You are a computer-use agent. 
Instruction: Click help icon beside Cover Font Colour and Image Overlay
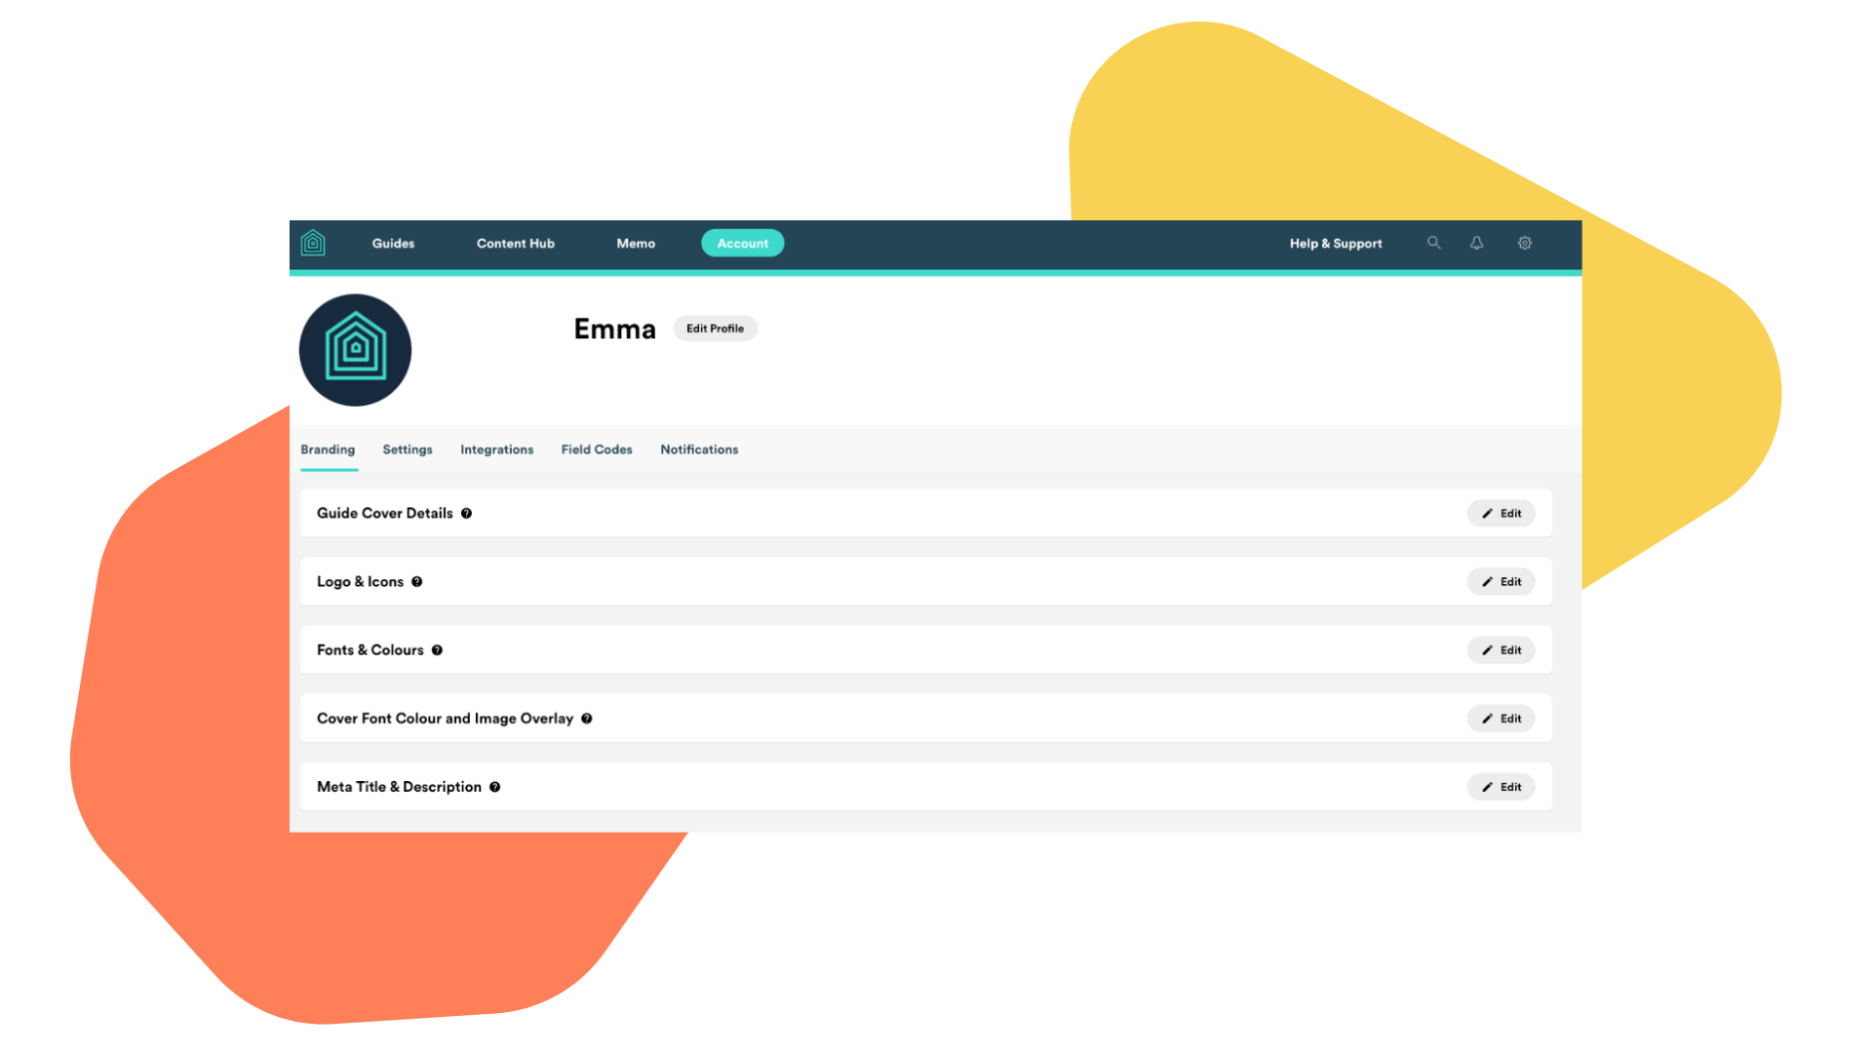point(587,719)
